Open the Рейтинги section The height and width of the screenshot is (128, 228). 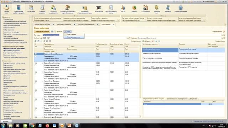(134, 9)
